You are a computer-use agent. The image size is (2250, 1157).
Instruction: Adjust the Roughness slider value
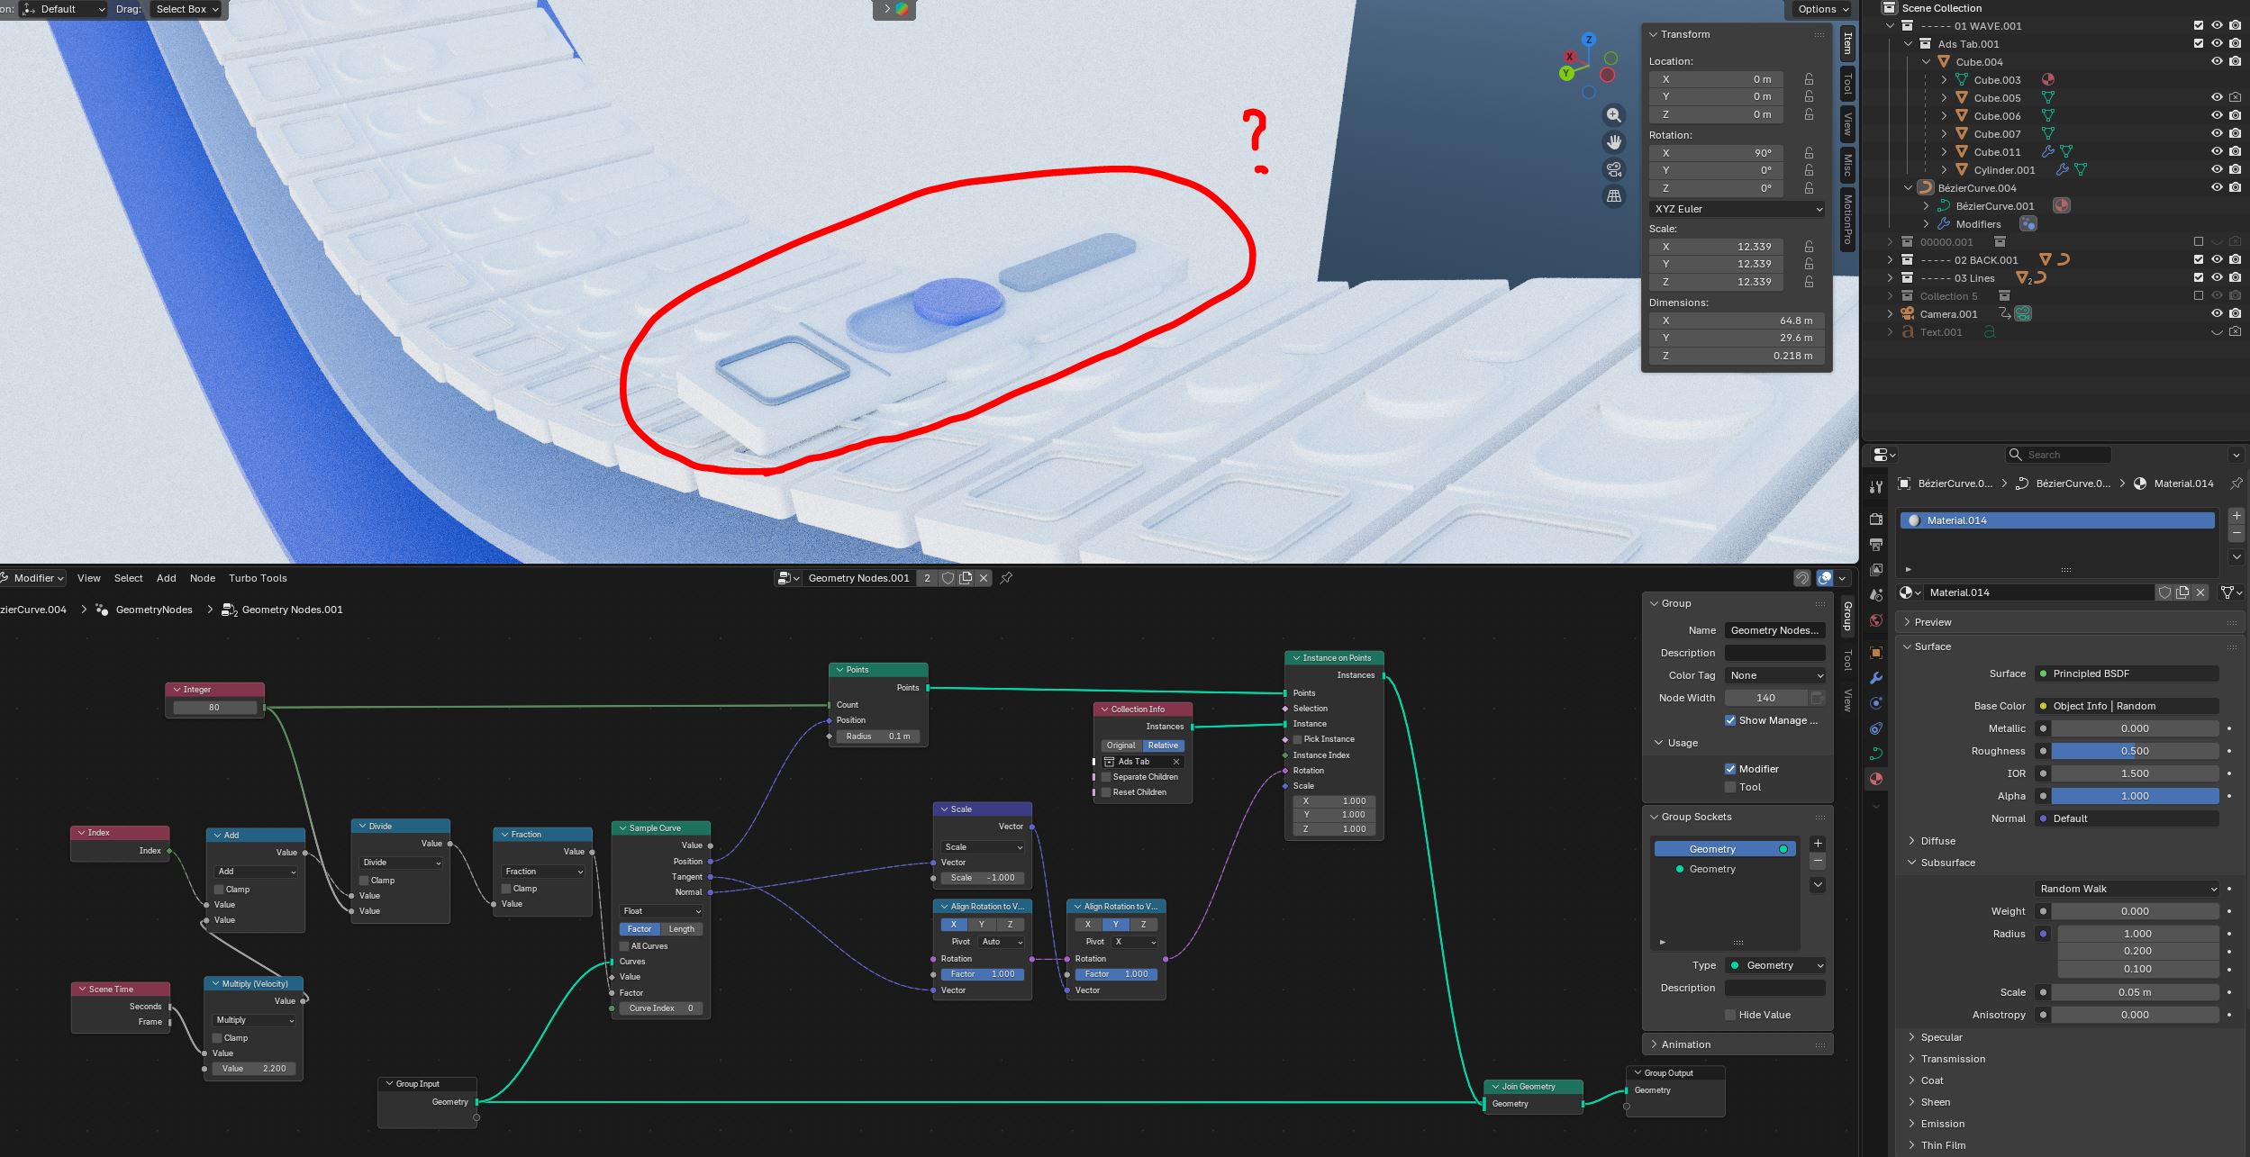(x=2135, y=751)
